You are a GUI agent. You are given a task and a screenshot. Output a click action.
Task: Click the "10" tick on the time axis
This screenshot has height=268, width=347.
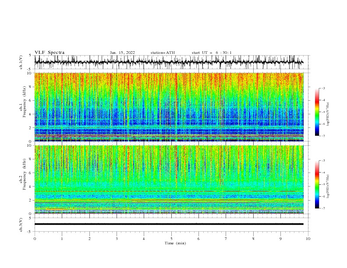(x=308, y=239)
